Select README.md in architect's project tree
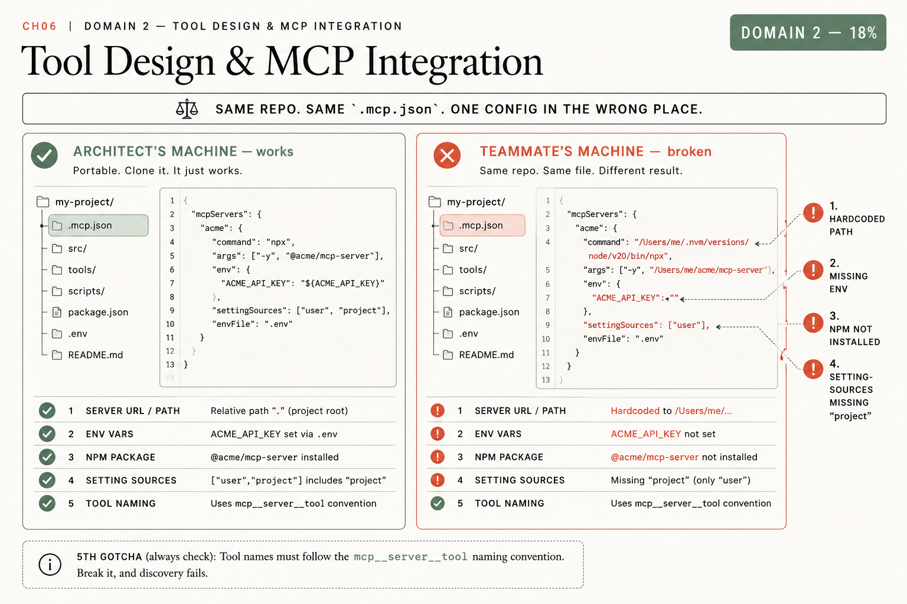The height and width of the screenshot is (604, 907). (87, 355)
